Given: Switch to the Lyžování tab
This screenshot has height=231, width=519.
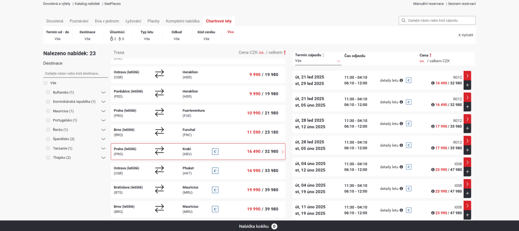Looking at the screenshot, I should 133,21.
